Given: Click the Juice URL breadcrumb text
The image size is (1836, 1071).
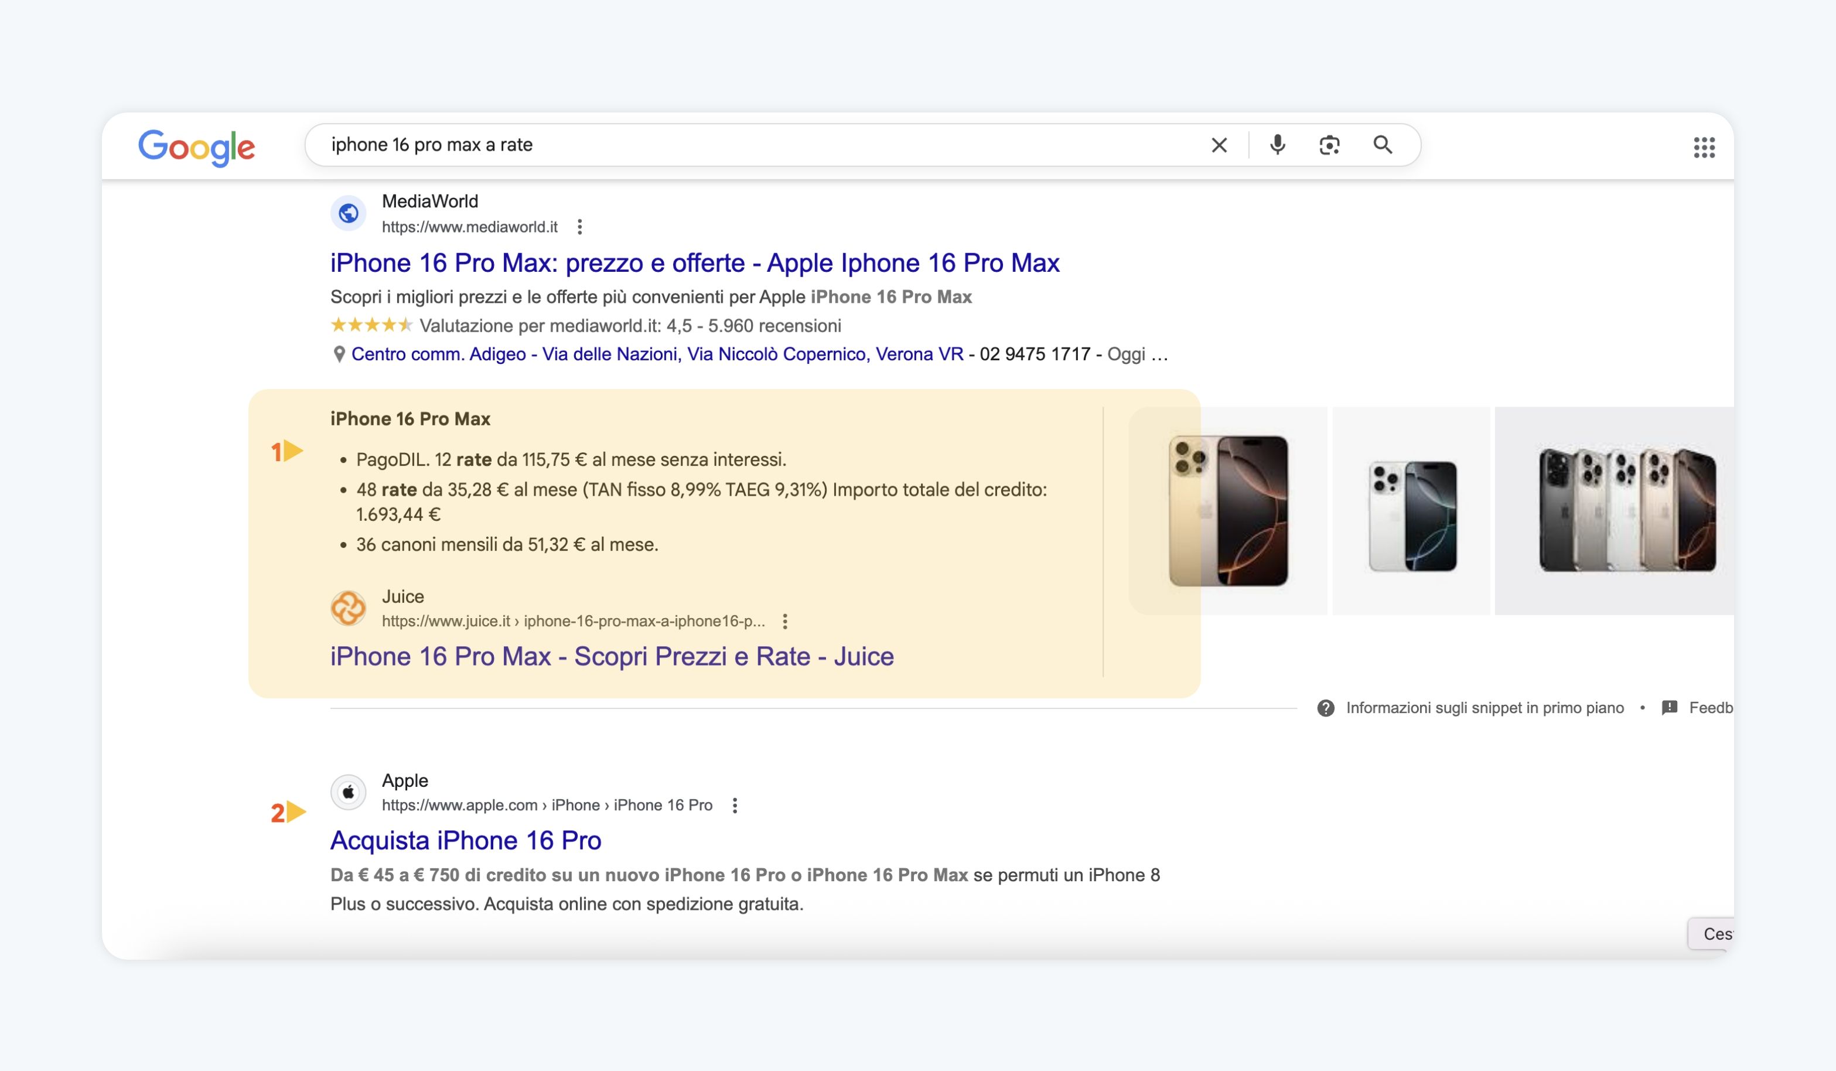Looking at the screenshot, I should (x=574, y=622).
